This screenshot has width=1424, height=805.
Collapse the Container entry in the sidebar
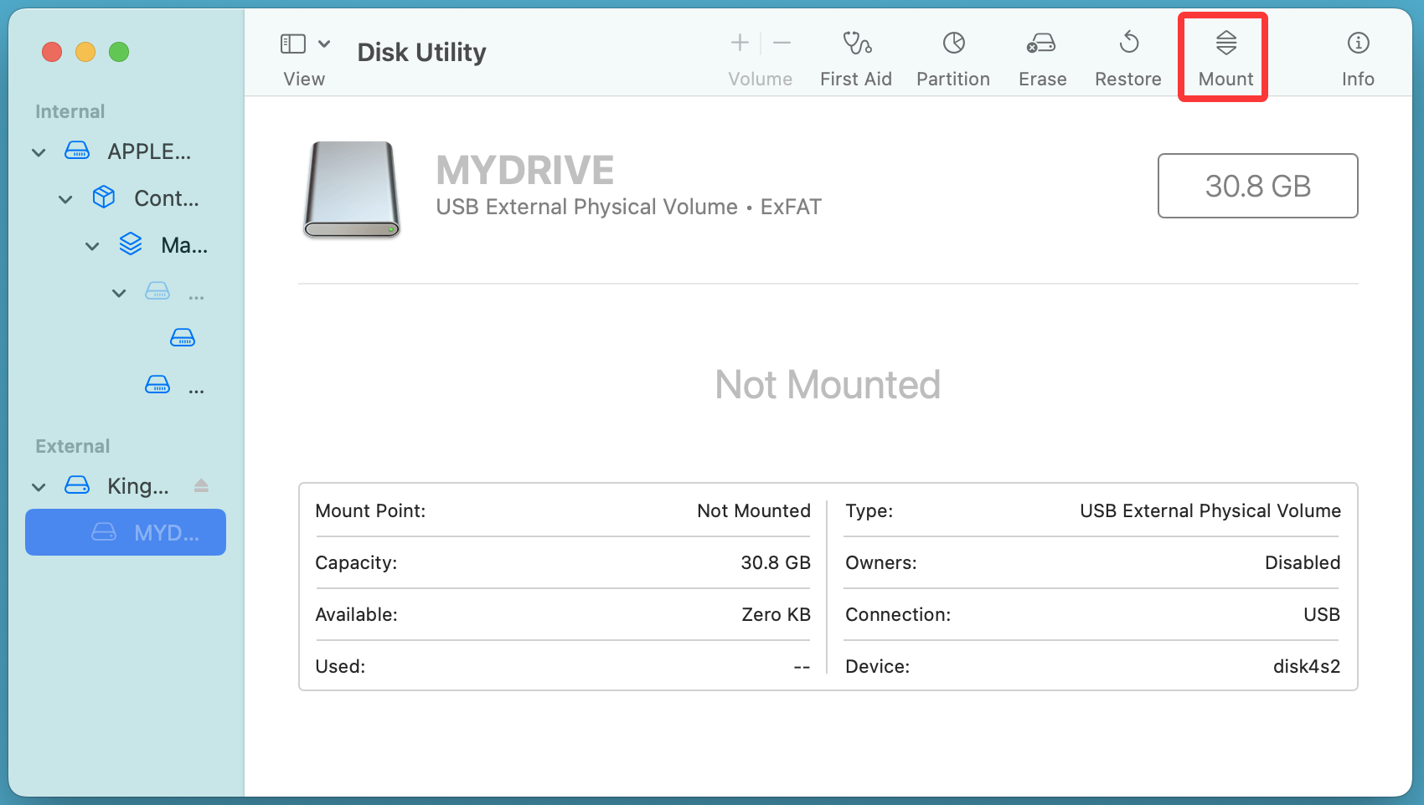[65, 198]
